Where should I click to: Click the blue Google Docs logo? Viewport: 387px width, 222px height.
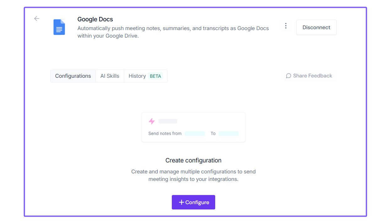pyautogui.click(x=59, y=27)
